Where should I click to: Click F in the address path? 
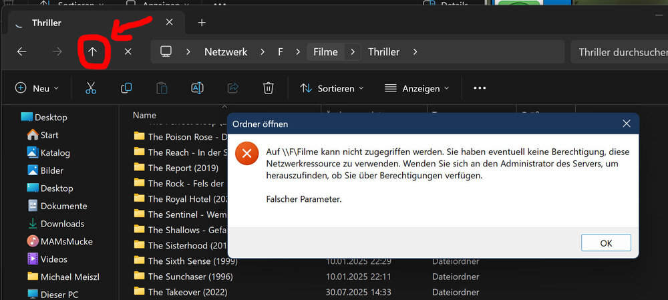click(x=281, y=52)
